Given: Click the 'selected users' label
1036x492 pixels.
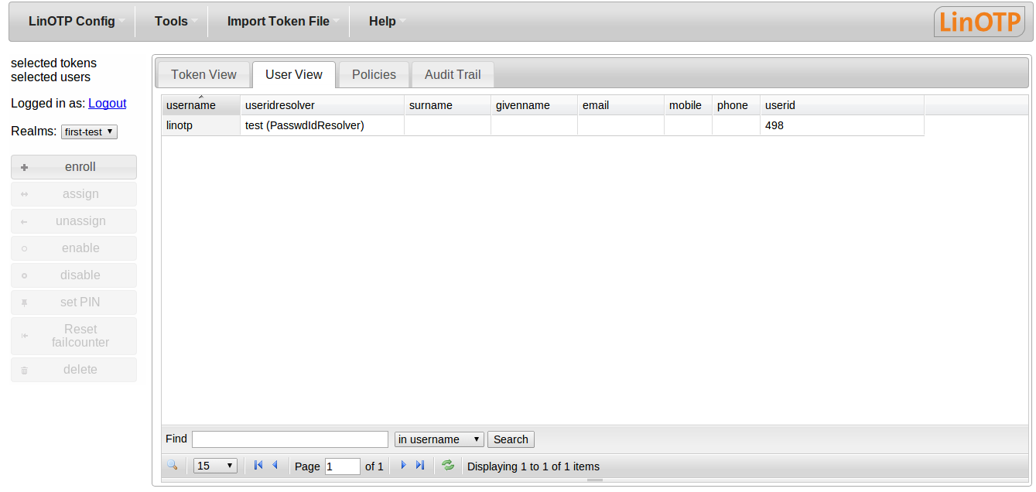Looking at the screenshot, I should coord(50,77).
